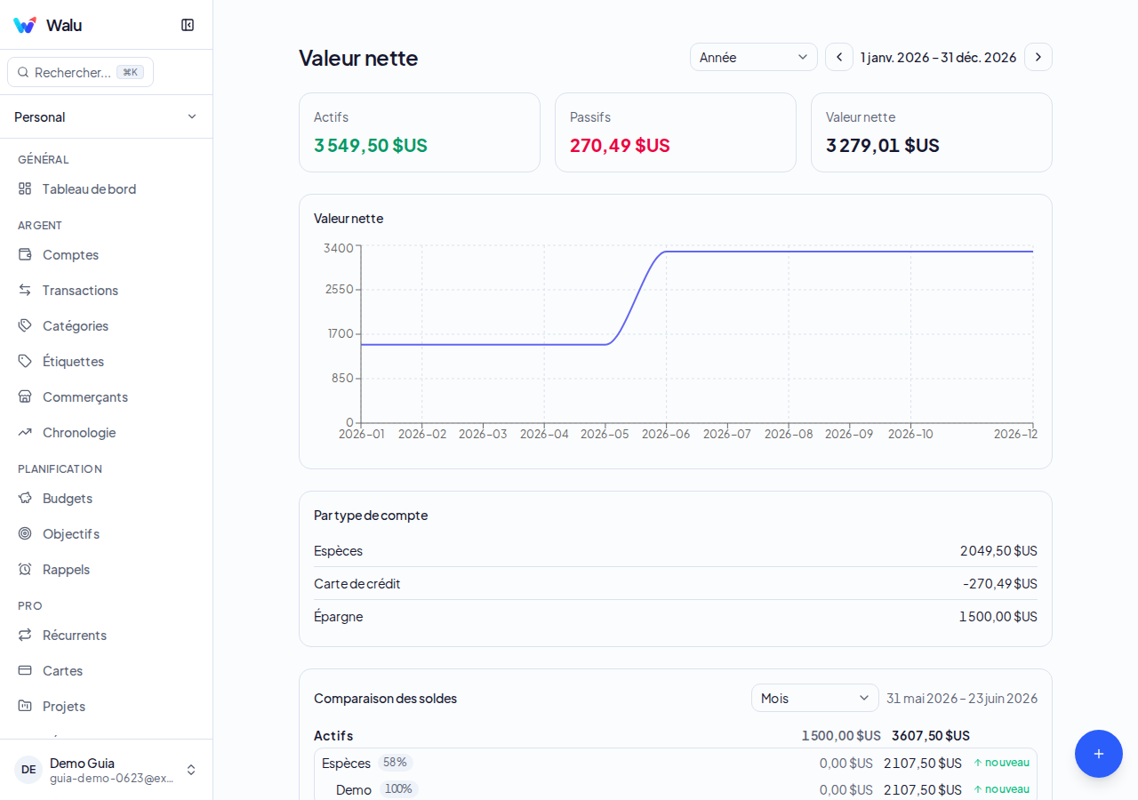Focus the Rechercher search field
This screenshot has height=800, width=1138.
click(80, 72)
